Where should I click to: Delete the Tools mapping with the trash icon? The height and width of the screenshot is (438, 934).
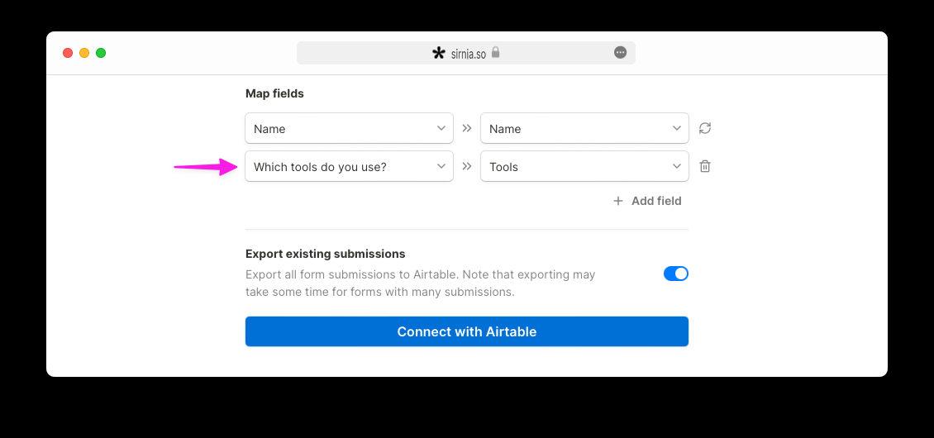pos(705,166)
